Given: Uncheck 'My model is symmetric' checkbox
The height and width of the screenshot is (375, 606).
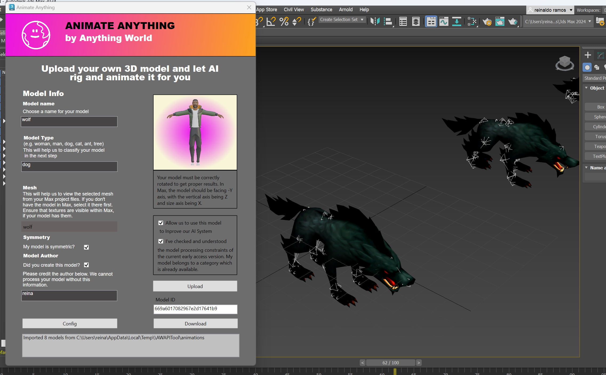Looking at the screenshot, I should (86, 247).
